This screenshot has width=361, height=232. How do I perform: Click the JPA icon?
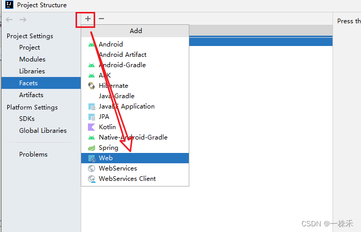click(92, 117)
